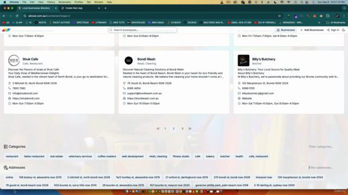Open the Bookmarks menu
Viewport: 348px width, 195px height.
(65, 2)
